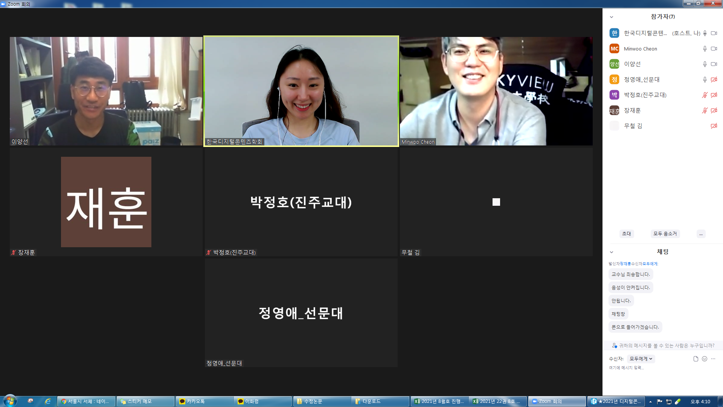Mute Minwoo Cheon's microphone icon
Viewport: 723px width, 407px height.
[x=705, y=49]
